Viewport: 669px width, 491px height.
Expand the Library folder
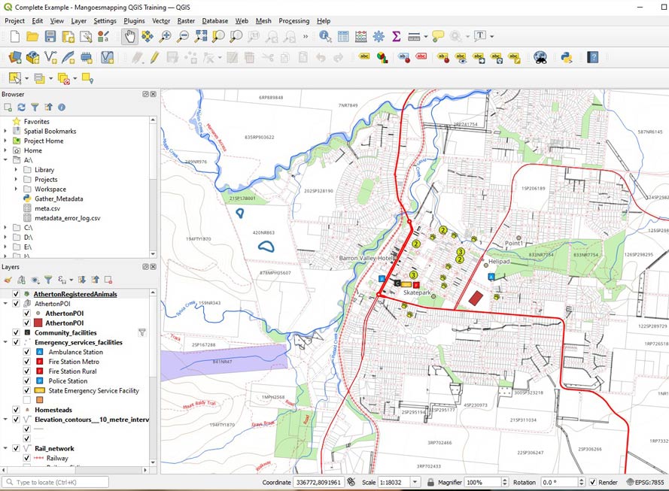(17, 170)
